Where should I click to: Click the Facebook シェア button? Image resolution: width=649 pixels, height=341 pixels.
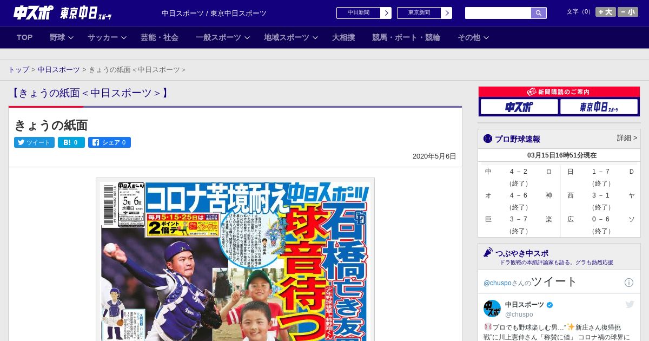(109, 142)
